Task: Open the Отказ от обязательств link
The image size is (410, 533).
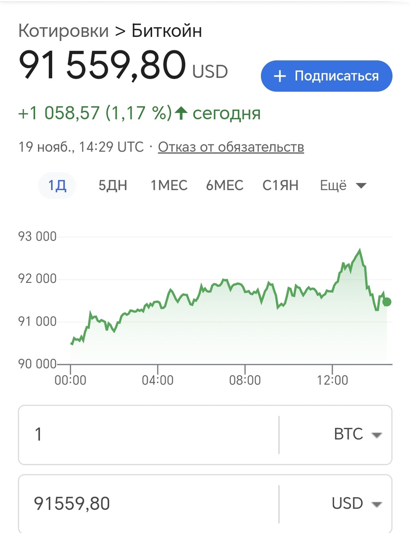Action: tap(231, 147)
